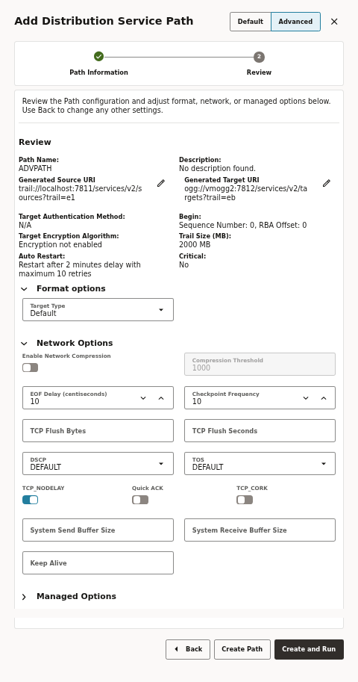Toggle Enable Network Compression switch

[x=31, y=368]
